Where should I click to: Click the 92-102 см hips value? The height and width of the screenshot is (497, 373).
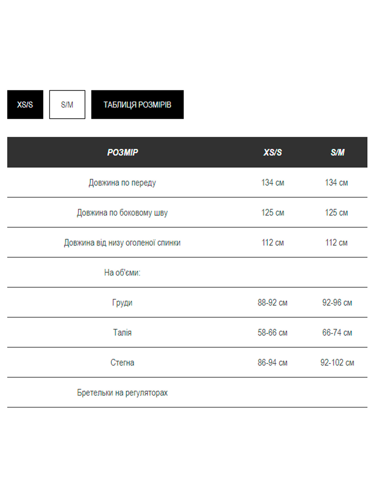point(337,363)
